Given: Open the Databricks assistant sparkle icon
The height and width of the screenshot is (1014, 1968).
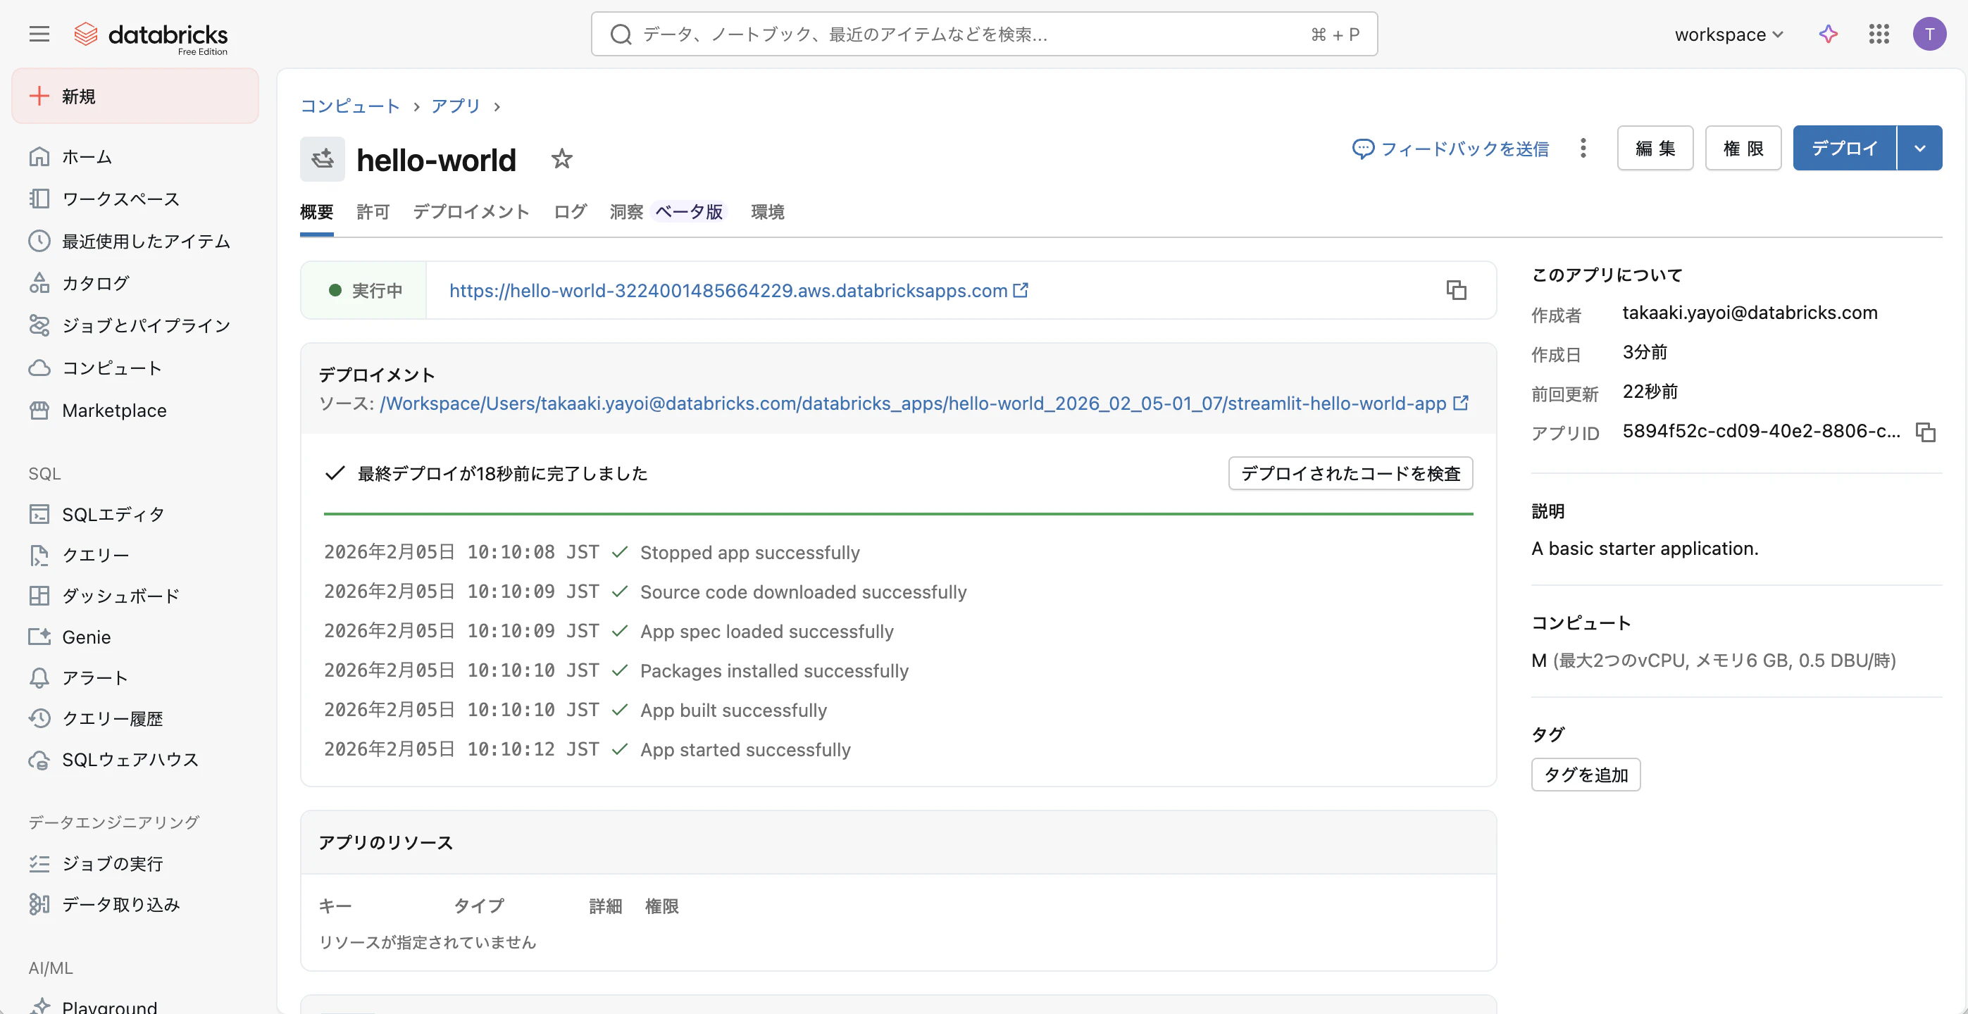Looking at the screenshot, I should (x=1827, y=34).
